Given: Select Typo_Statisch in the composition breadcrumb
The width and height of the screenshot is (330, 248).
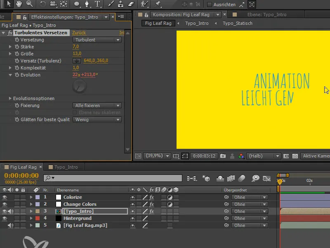Looking at the screenshot, I should point(238,23).
